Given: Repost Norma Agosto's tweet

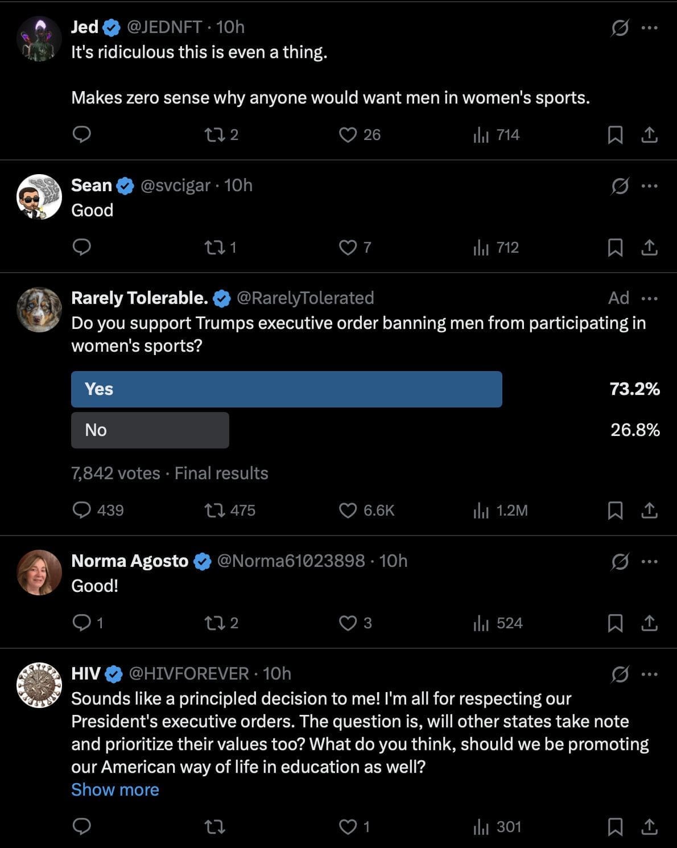Looking at the screenshot, I should 214,623.
